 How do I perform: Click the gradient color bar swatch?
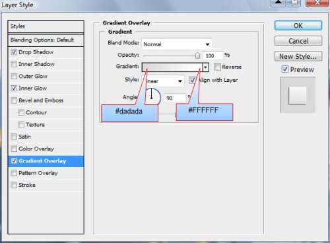(172, 67)
